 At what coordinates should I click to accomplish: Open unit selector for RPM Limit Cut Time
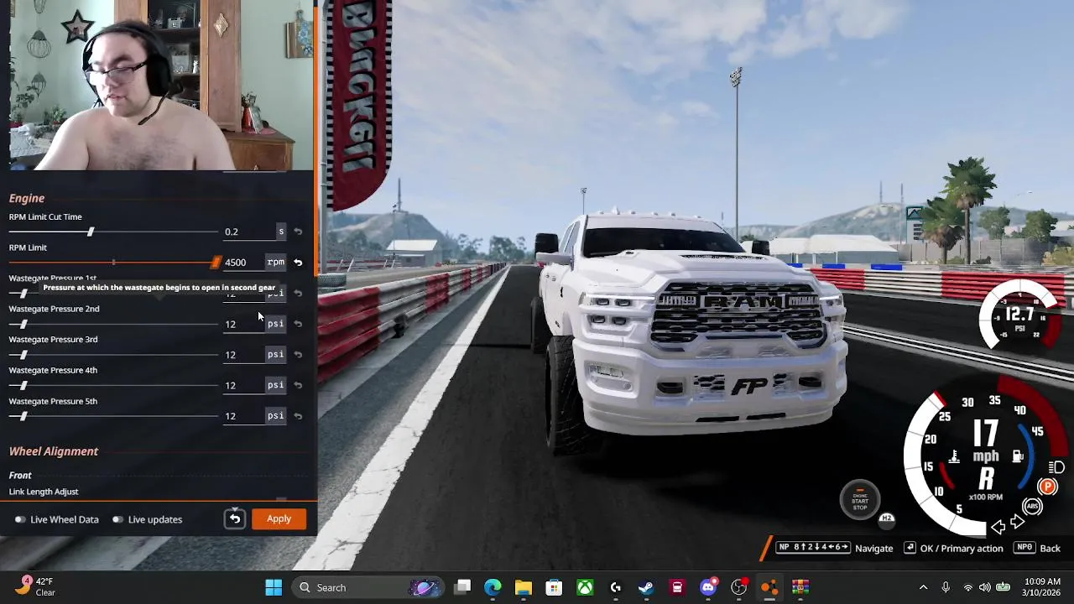point(281,232)
